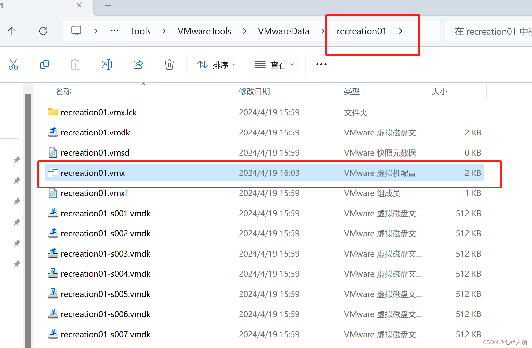
Task: Select recreation01-s007.vmdk file icon
Action: 53,334
